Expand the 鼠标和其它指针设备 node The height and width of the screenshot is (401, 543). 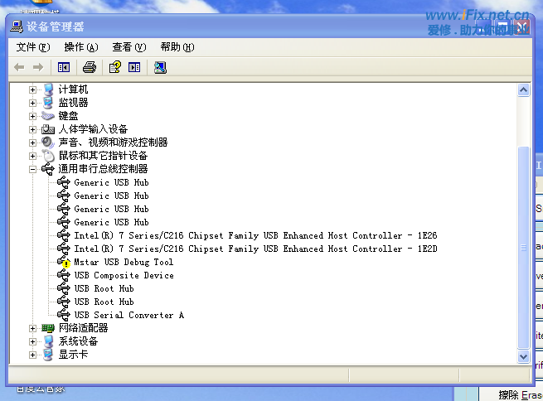point(32,156)
